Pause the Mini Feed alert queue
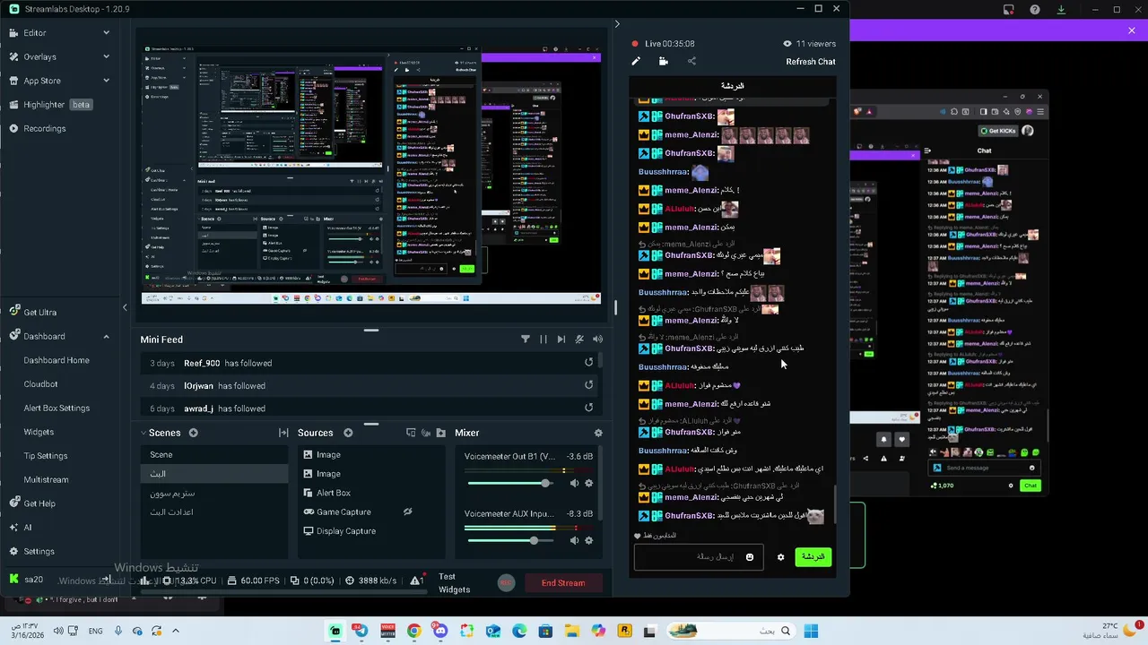1148x645 pixels. [544, 340]
